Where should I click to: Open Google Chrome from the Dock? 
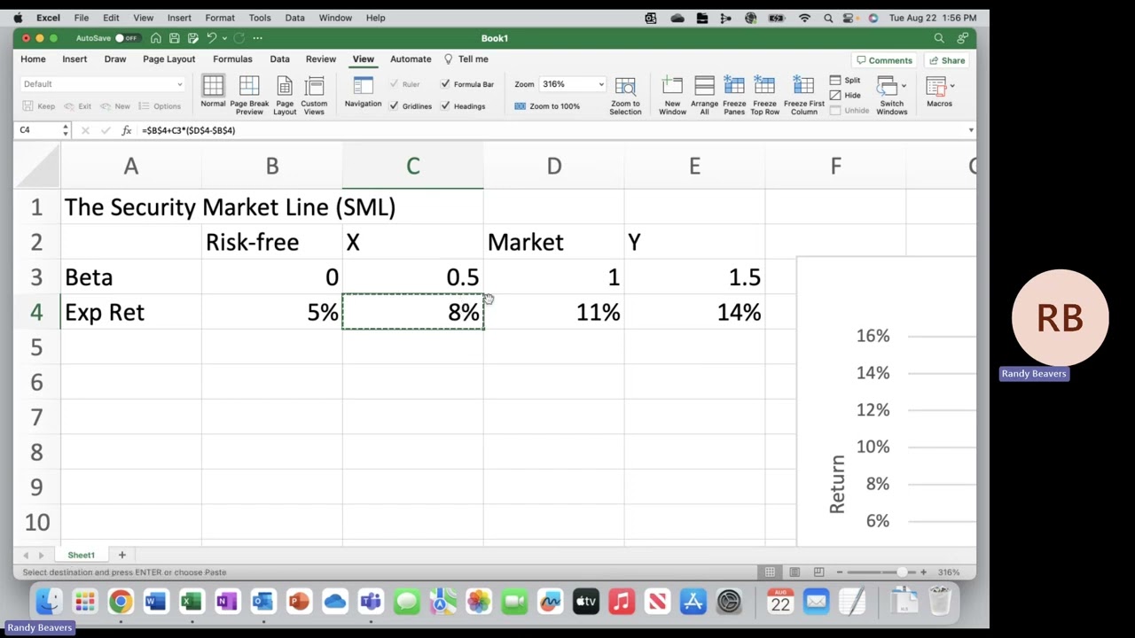[x=120, y=603]
